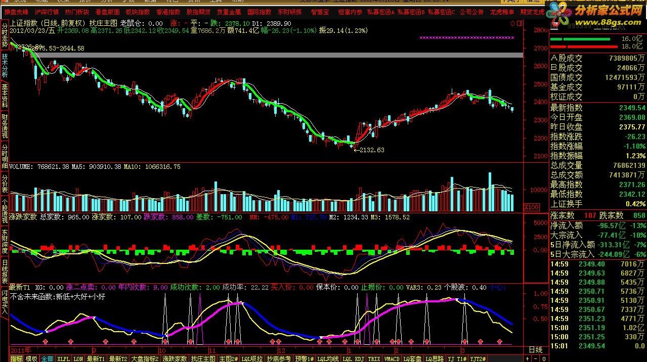This screenshot has width=647, height=362.
Task: Apply 抄底参考 indicator tab
Action: [279, 358]
